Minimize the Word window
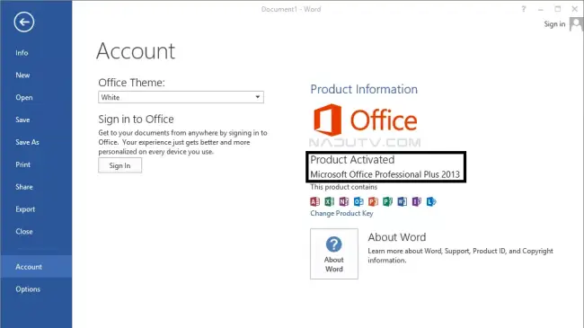584x328 pixels. coord(540,9)
